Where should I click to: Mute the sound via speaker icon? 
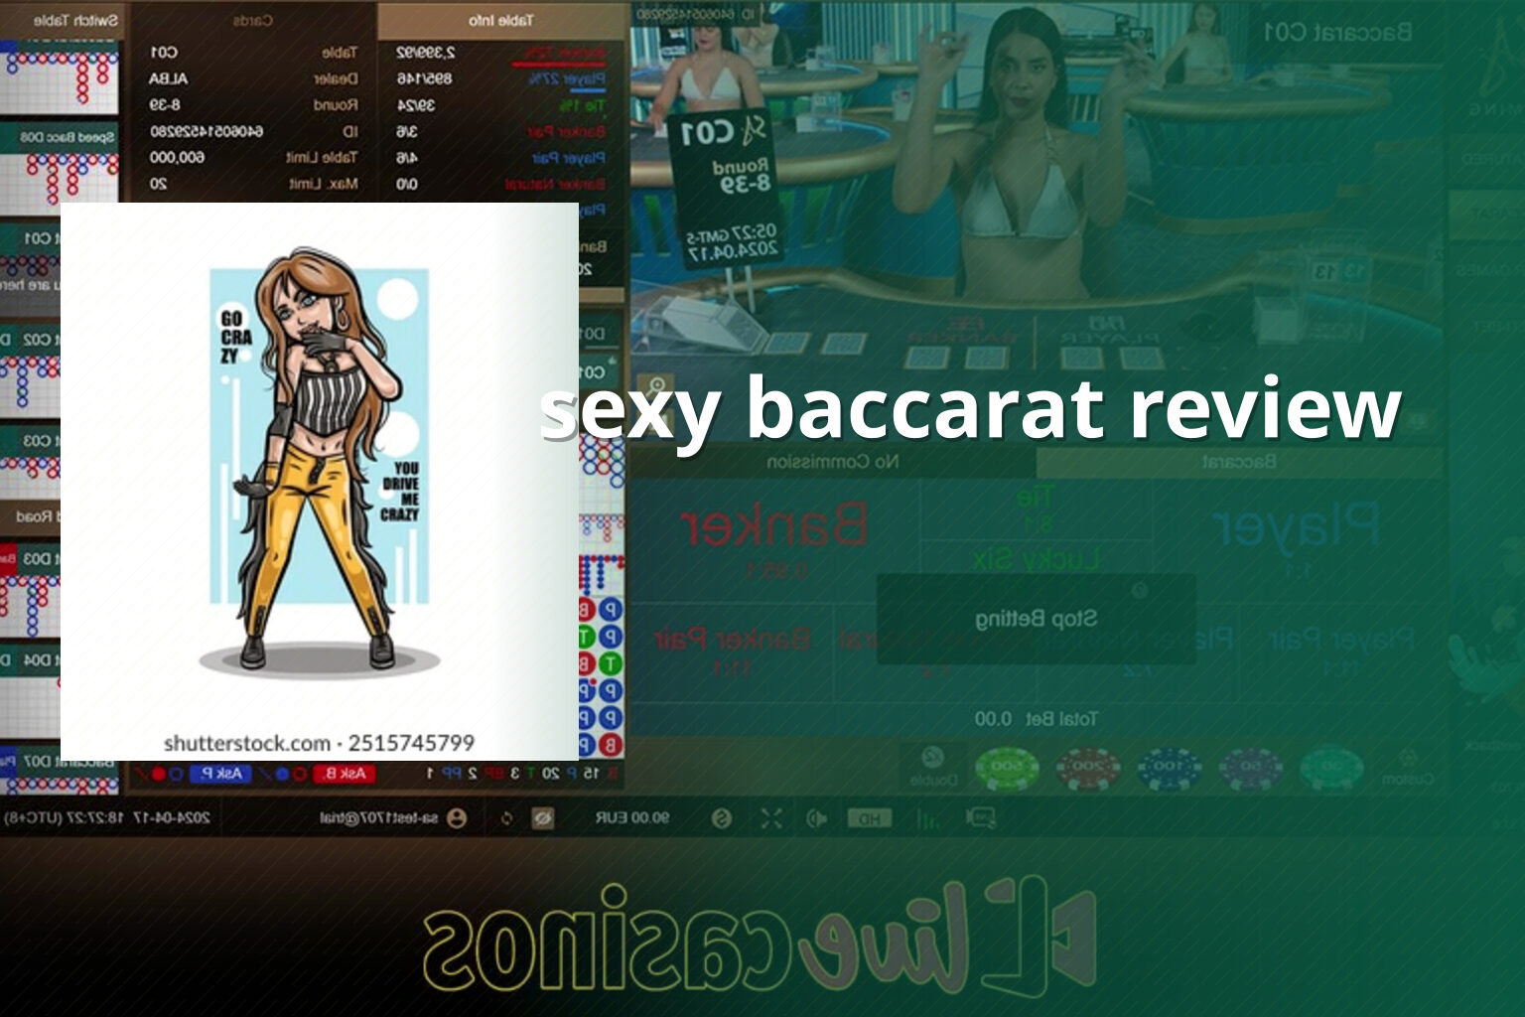pyautogui.click(x=818, y=818)
